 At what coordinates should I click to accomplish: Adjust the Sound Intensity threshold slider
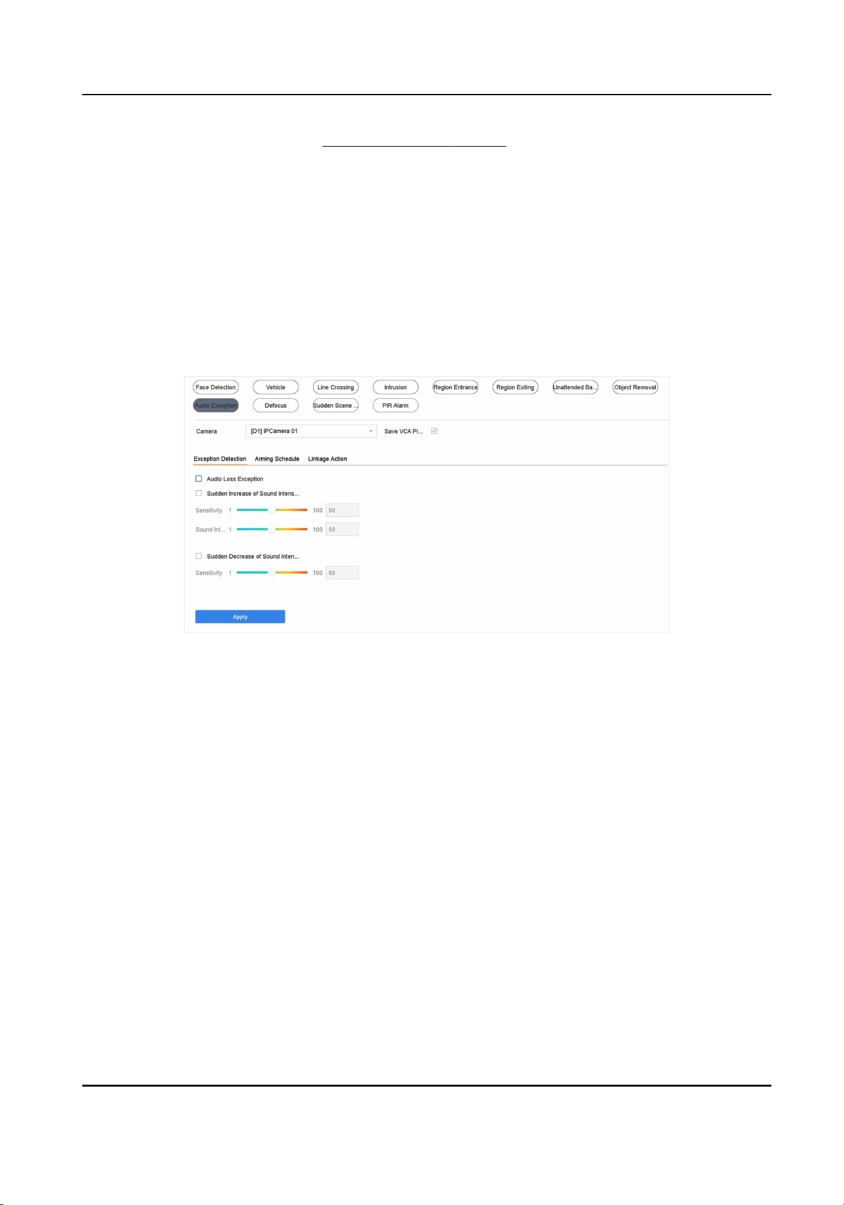[272, 529]
